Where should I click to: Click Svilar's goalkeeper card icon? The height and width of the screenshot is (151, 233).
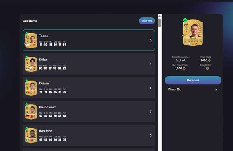point(31,64)
